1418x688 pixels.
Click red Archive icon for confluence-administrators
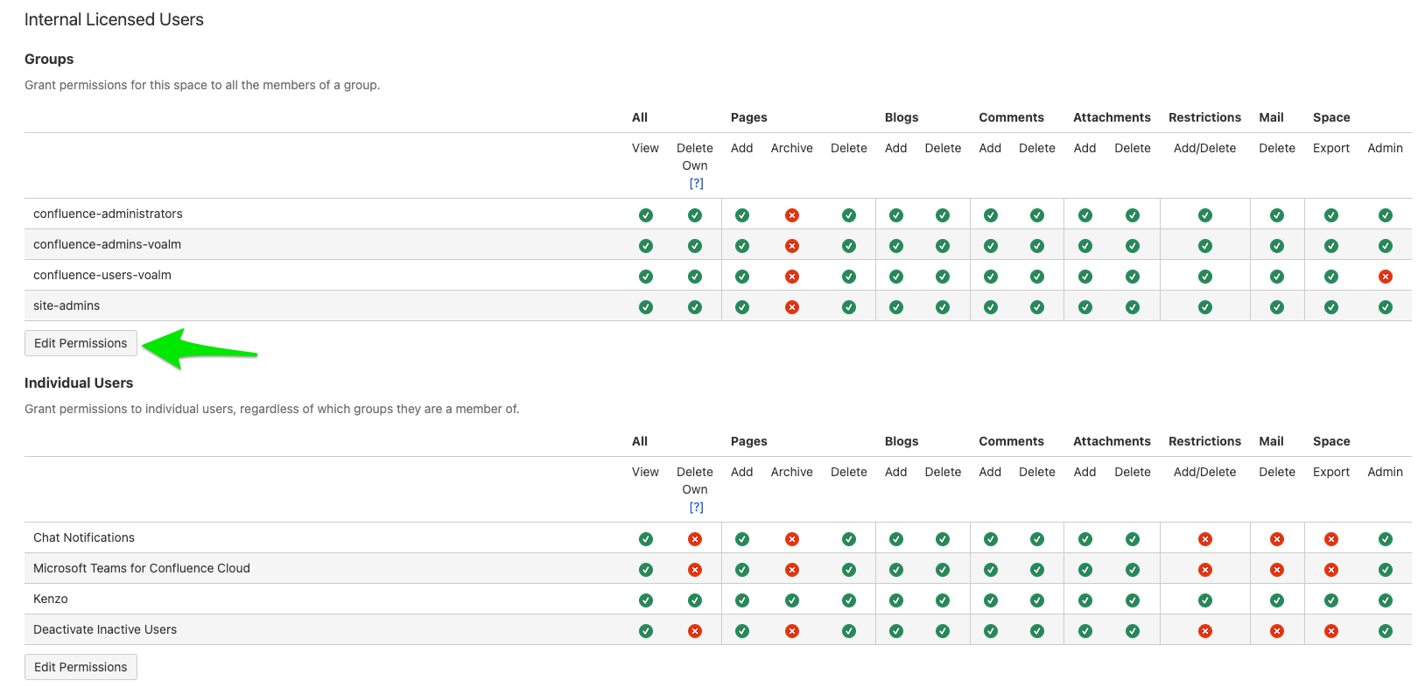pos(791,215)
